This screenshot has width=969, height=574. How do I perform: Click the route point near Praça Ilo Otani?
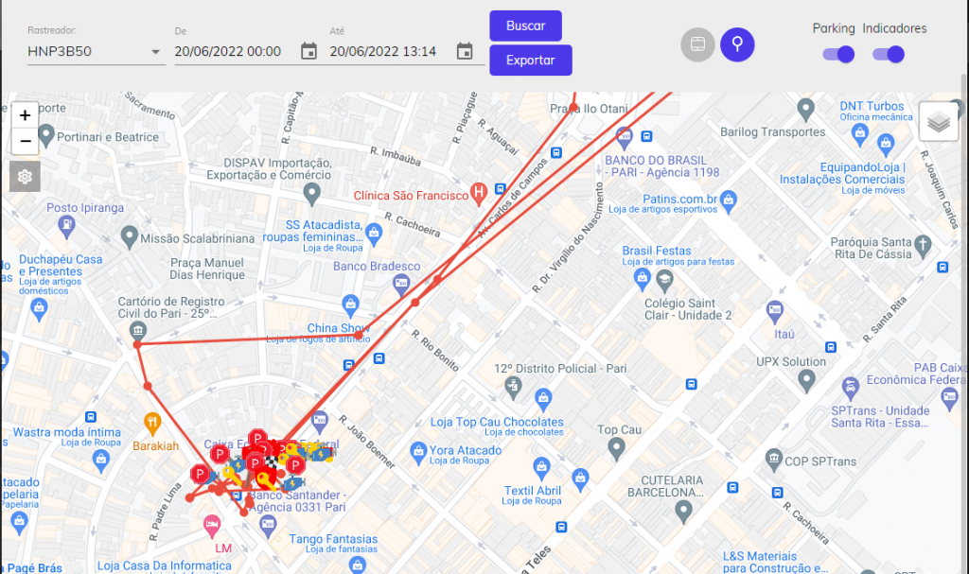point(573,108)
